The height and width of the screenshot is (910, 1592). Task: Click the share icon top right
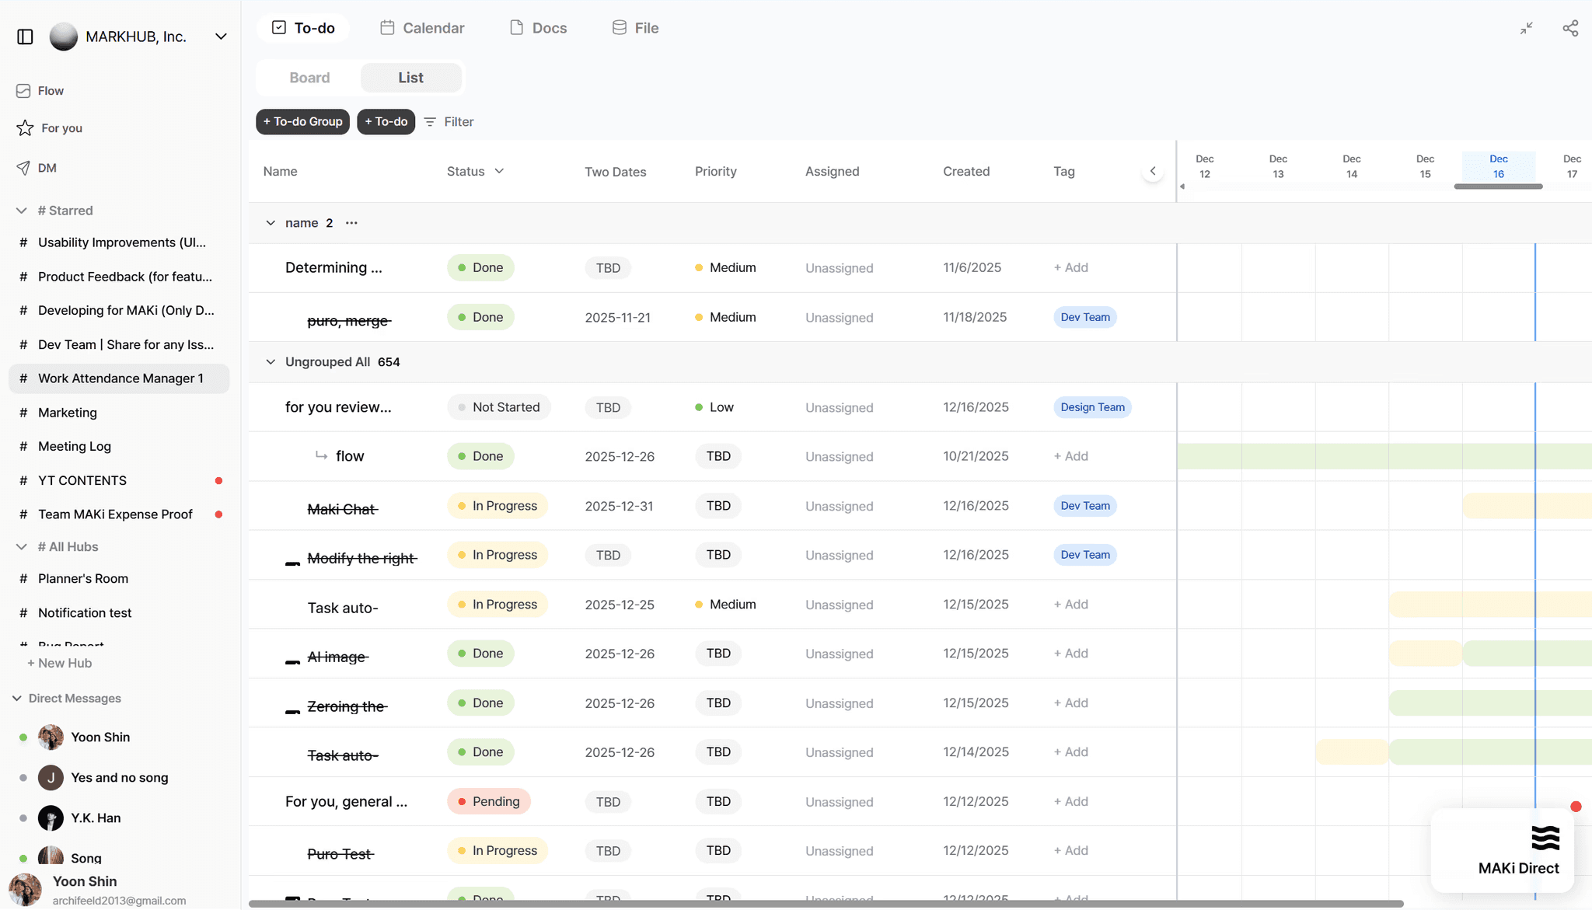coord(1570,28)
